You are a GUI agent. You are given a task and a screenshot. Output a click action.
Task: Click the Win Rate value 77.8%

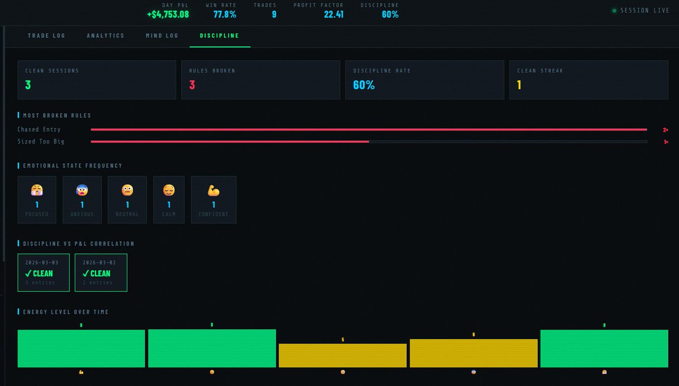coord(225,15)
